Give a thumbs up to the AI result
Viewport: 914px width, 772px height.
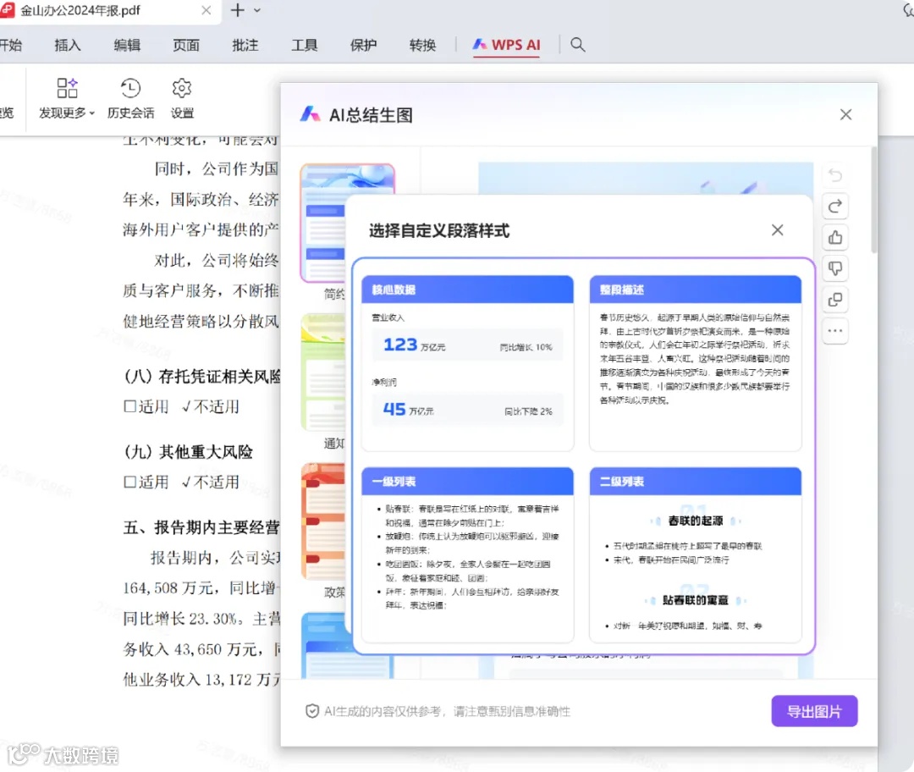[x=835, y=237]
